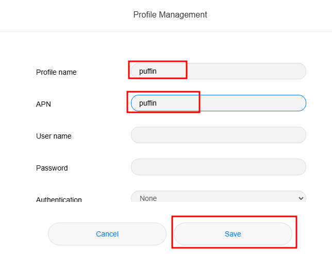Click the APN label
The height and width of the screenshot is (254, 332).
(43, 104)
